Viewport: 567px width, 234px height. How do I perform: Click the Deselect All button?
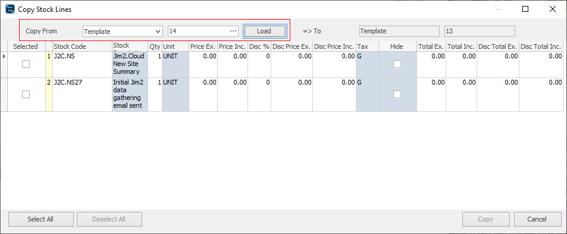tap(109, 219)
